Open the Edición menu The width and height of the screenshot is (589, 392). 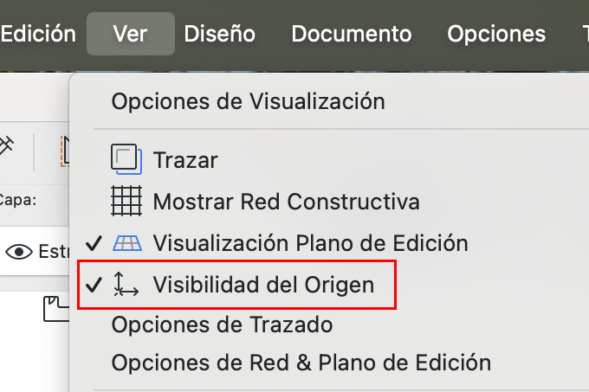[x=38, y=34]
